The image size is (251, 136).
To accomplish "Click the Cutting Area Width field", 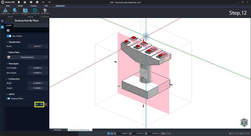I will [38, 83].
